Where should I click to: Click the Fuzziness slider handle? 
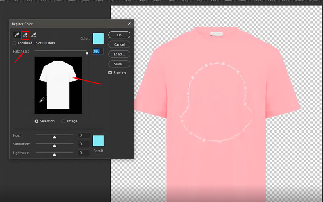(87, 53)
